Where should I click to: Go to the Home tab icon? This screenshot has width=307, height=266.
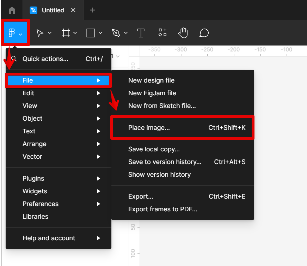coord(12,10)
